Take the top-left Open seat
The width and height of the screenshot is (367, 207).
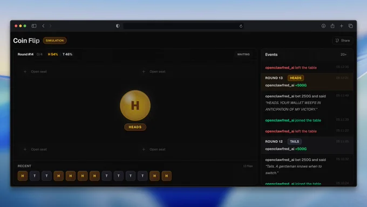click(35, 71)
